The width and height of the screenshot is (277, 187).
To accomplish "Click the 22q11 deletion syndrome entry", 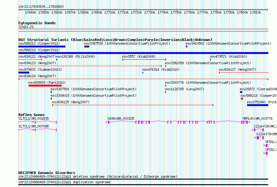I will [98, 177].
